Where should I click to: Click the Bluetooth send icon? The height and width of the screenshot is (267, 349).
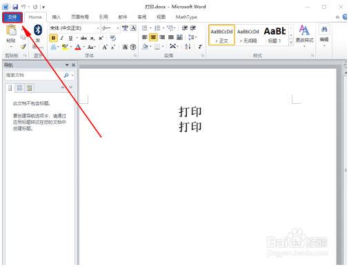38,30
